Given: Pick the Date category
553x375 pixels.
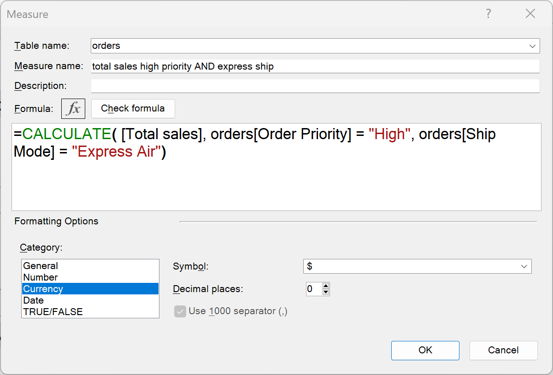Looking at the screenshot, I should click(33, 300).
